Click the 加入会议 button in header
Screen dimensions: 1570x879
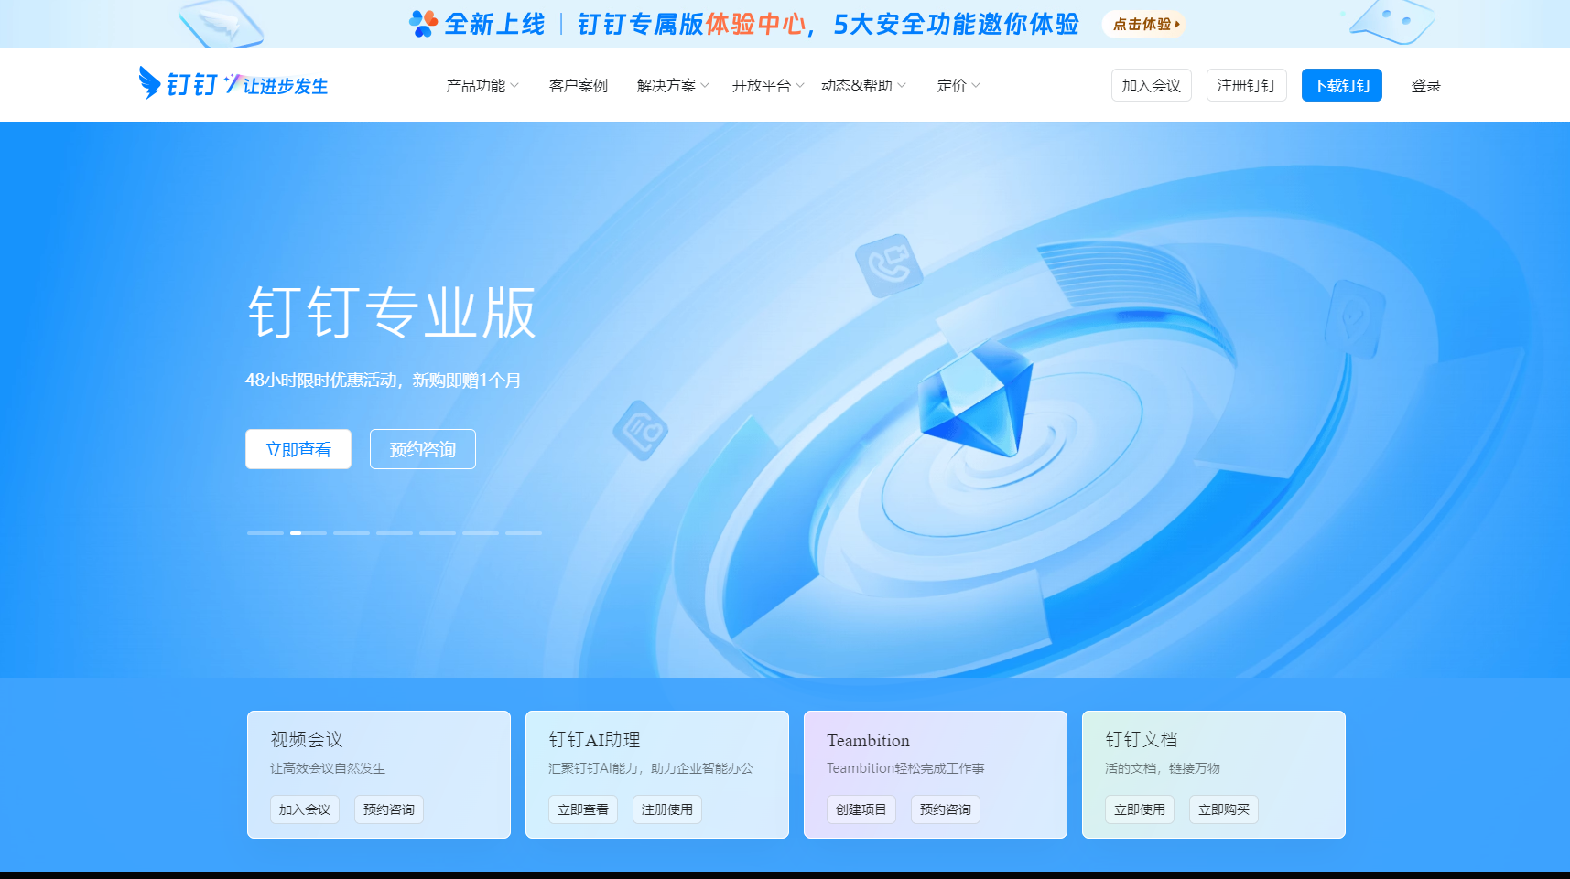tap(1152, 85)
